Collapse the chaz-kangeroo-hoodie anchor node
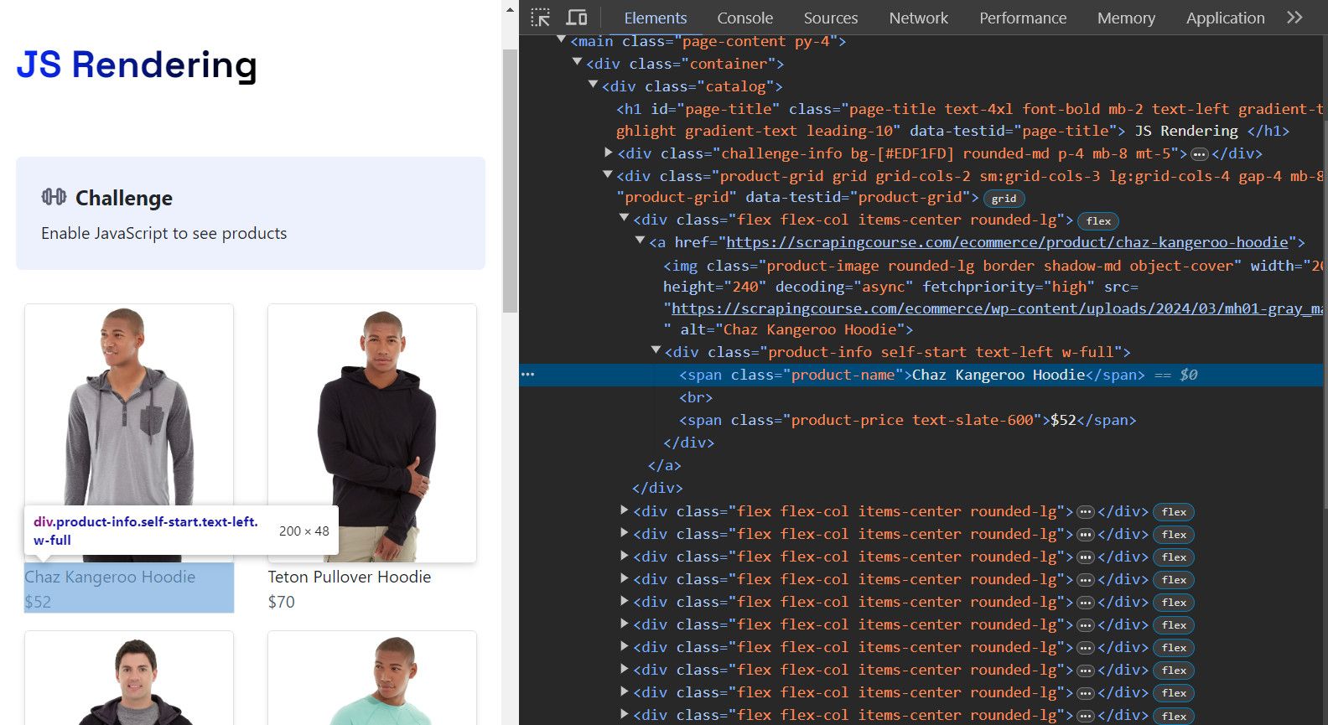The image size is (1328, 725). [x=641, y=241]
